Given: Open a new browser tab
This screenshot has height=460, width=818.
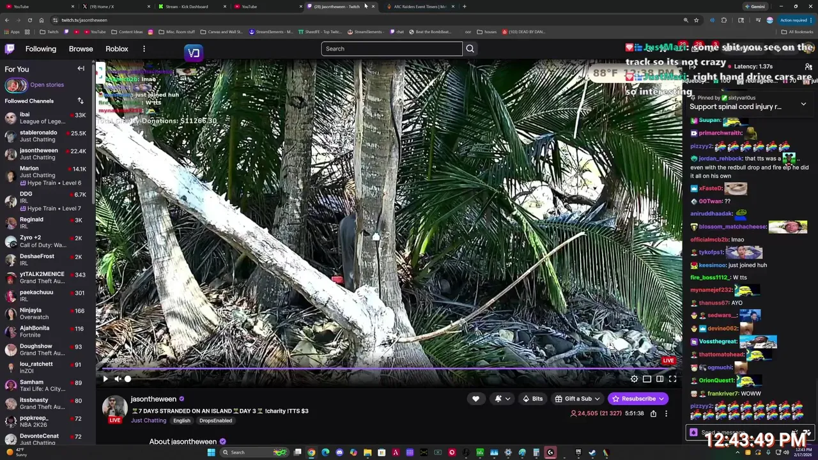Looking at the screenshot, I should [x=465, y=6].
